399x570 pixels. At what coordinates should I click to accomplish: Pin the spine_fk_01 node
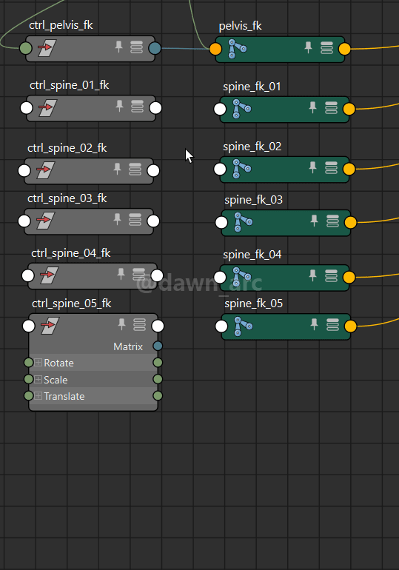(x=312, y=107)
